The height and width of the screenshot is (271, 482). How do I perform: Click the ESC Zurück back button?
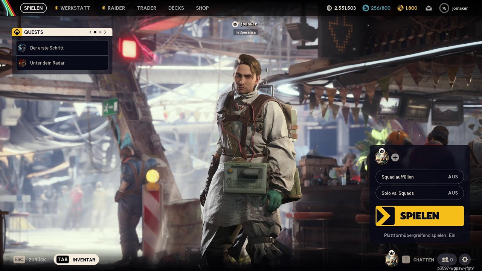30,260
